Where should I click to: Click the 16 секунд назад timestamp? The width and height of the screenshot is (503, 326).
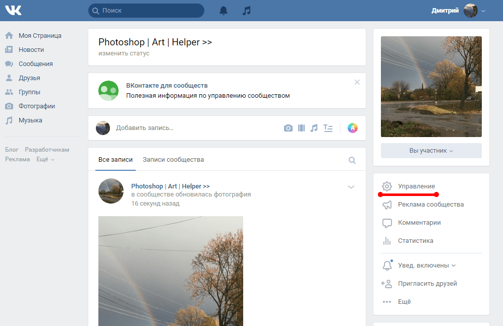[x=155, y=204]
